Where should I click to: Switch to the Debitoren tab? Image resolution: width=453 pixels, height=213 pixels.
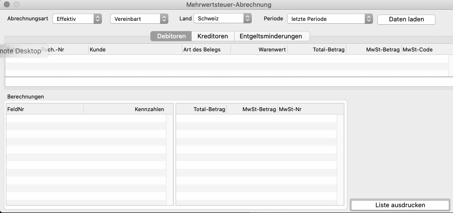pyautogui.click(x=171, y=36)
